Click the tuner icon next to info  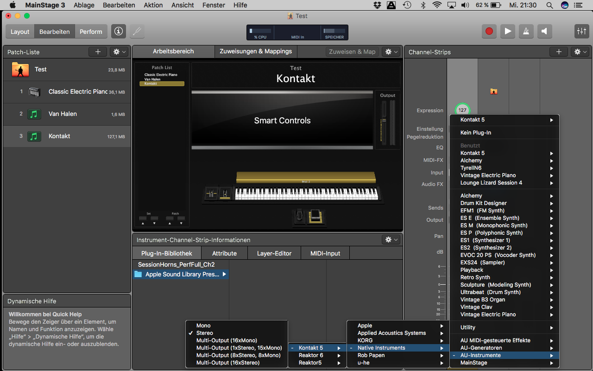pyautogui.click(x=137, y=32)
